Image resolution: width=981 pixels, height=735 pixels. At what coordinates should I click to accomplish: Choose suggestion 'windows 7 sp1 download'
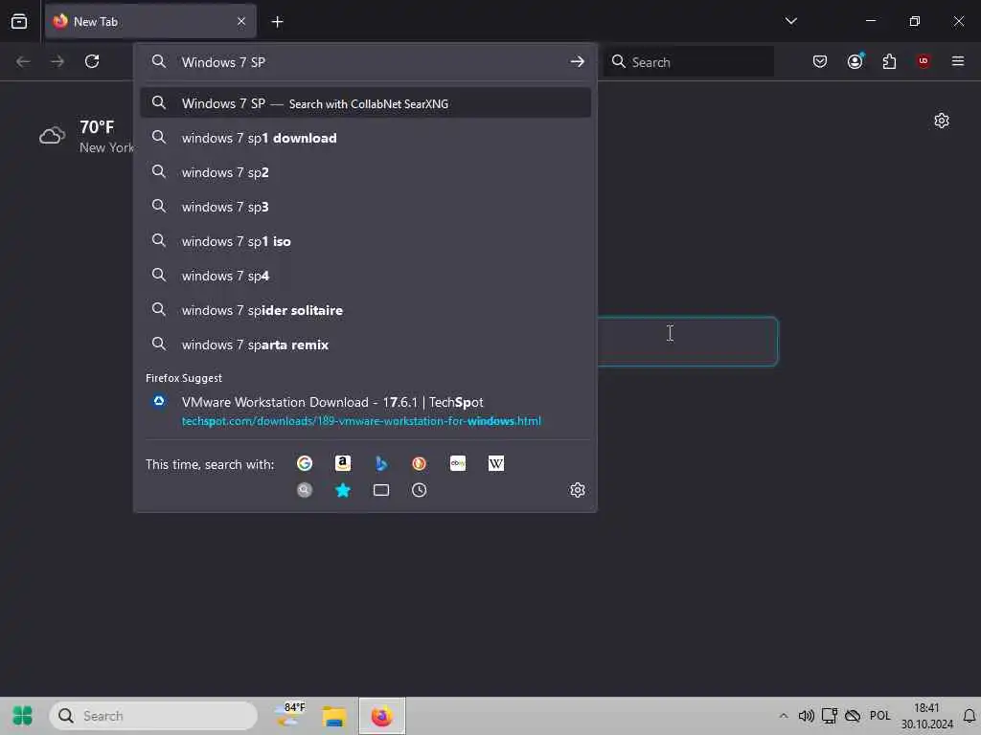point(365,138)
